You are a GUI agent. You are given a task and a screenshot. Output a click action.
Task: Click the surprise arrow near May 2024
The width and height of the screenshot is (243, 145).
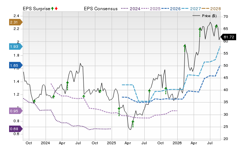68,86
